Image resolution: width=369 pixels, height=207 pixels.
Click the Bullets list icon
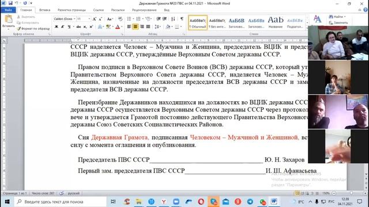pyautogui.click(x=129, y=19)
